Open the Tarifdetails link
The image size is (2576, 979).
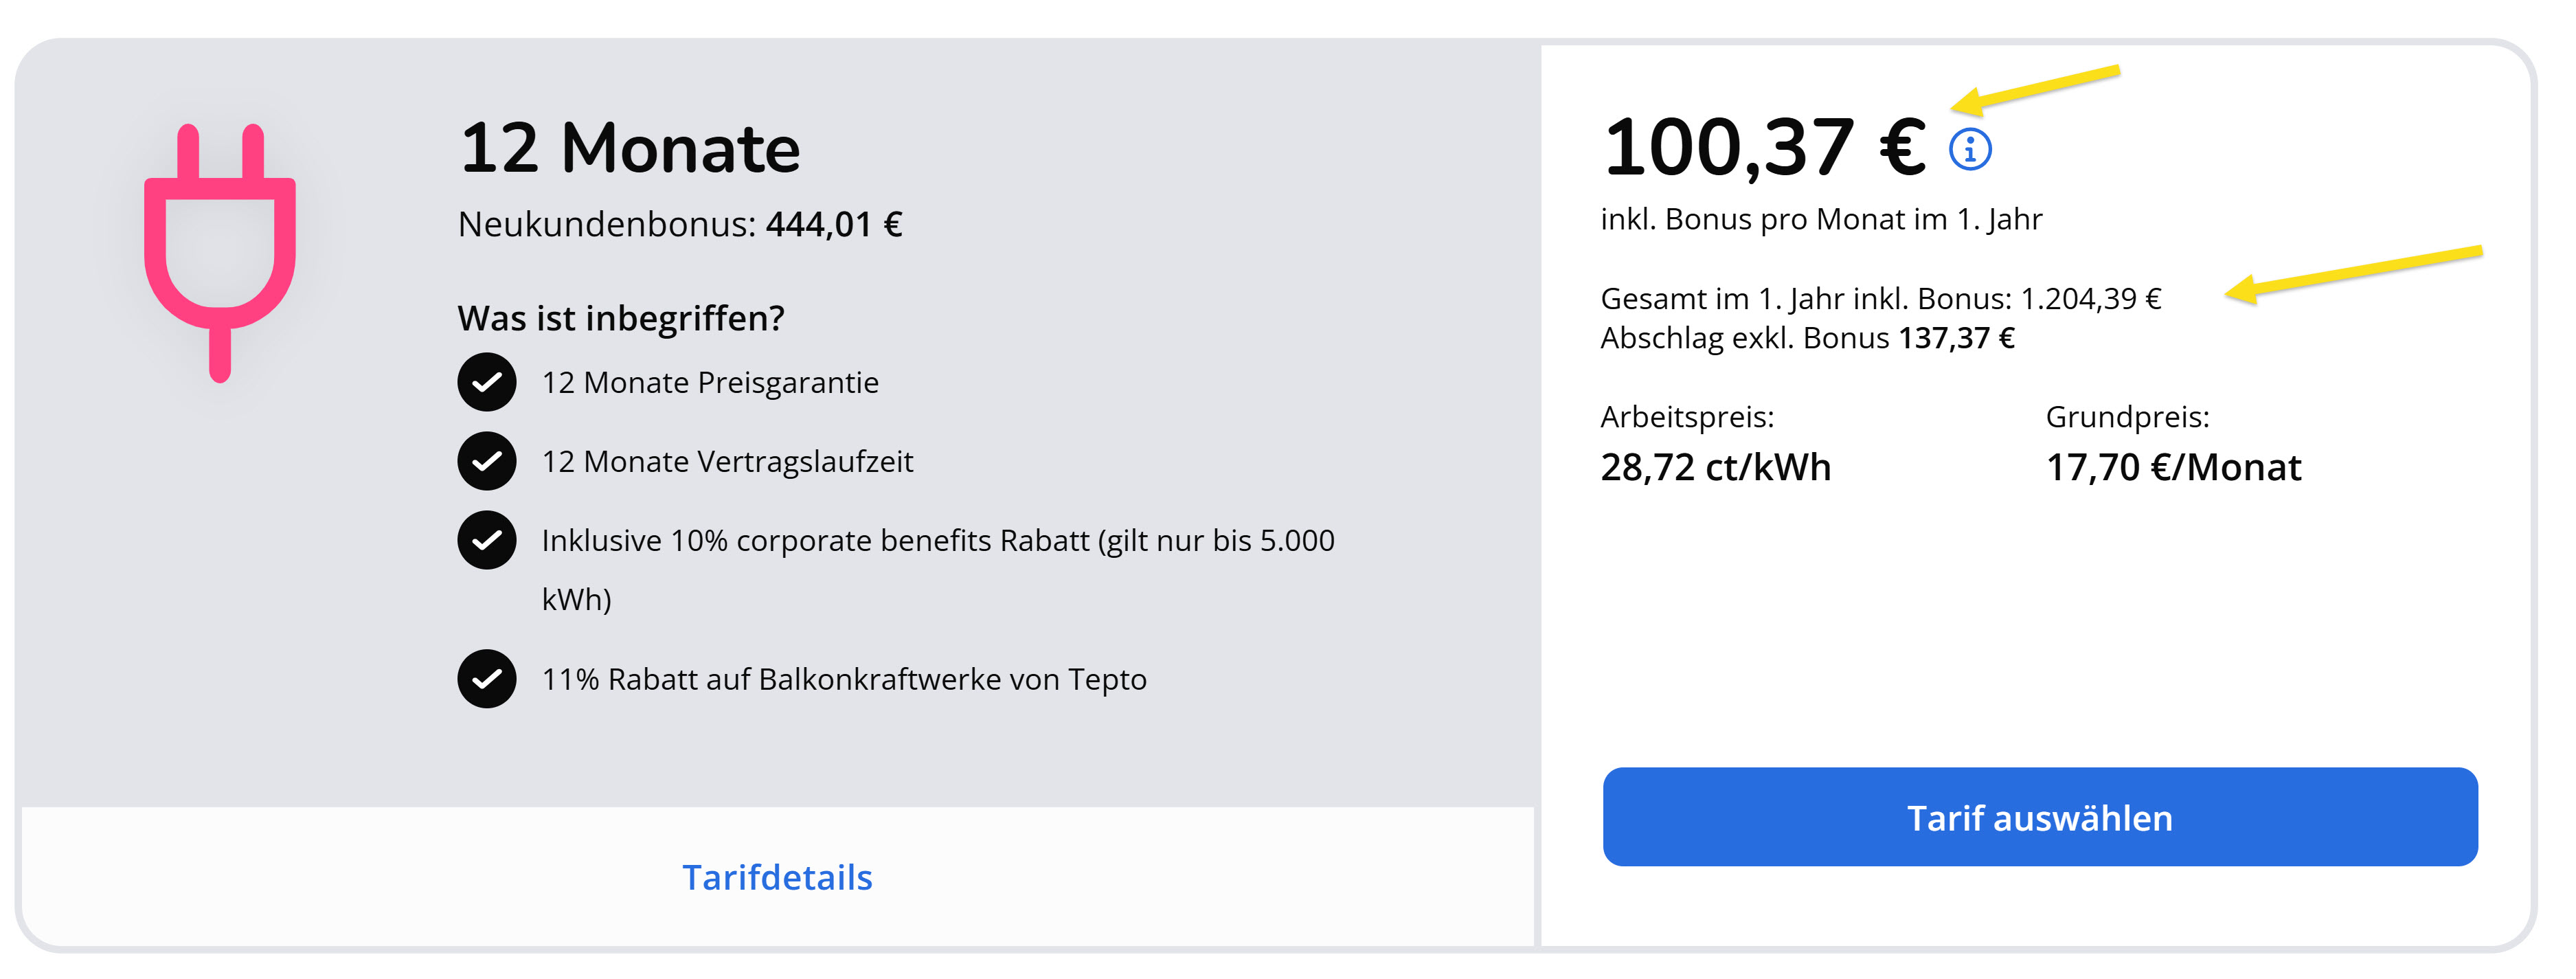pyautogui.click(x=777, y=877)
